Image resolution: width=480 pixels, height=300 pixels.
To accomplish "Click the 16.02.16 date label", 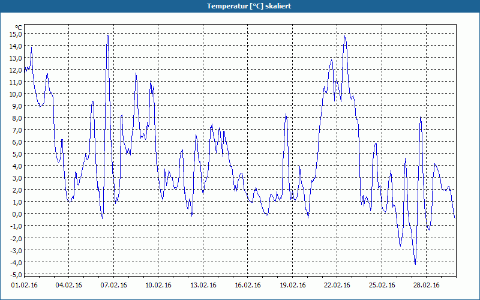I will pos(248,285).
